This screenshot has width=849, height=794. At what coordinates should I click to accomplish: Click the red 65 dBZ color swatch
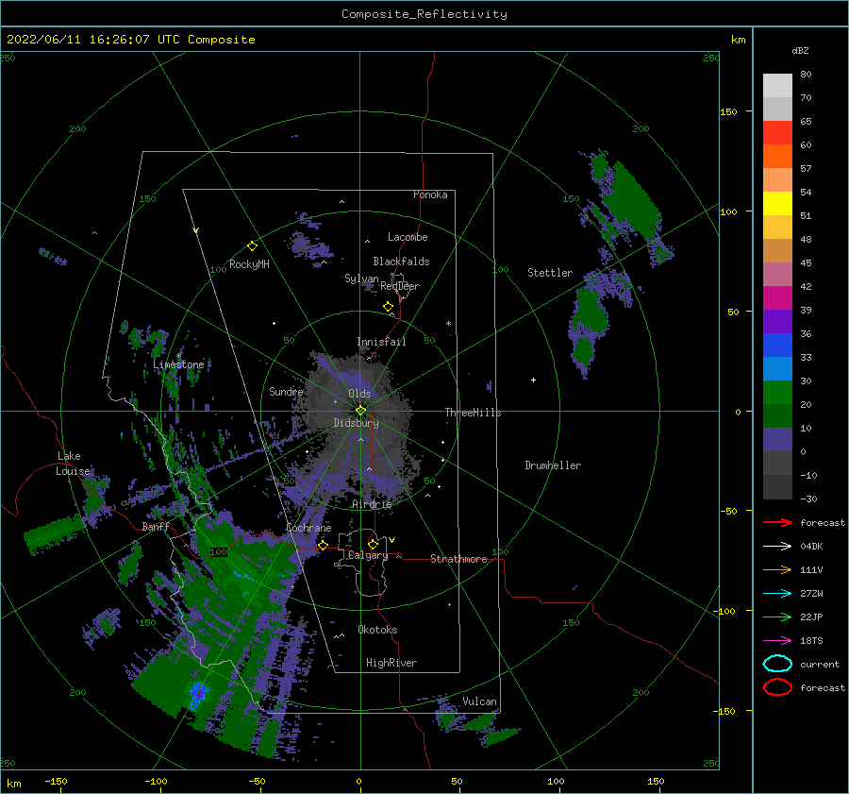click(x=777, y=133)
